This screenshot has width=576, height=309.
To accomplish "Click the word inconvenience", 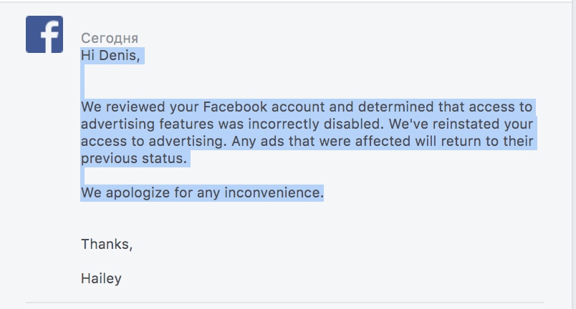I will pyautogui.click(x=274, y=192).
